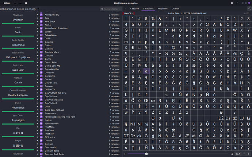Open the Propriétés tab
This screenshot has height=157, width=252.
(x=163, y=9)
